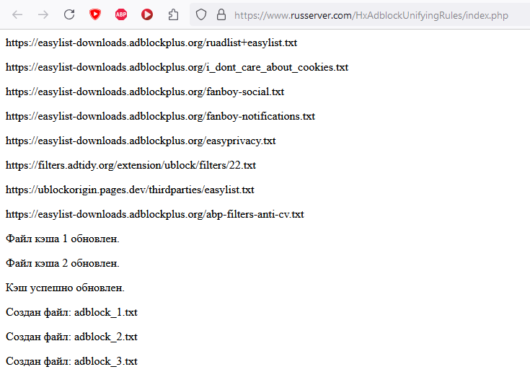Click the 'Создан файл: adblock_2.txt' line
The image size is (530, 377).
pos(71,337)
